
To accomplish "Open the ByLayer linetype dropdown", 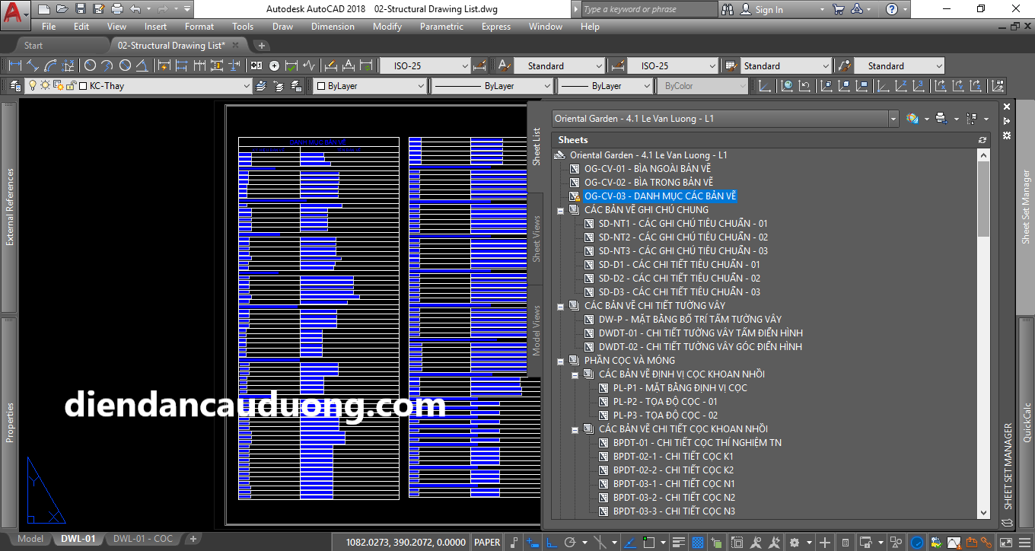I will pyautogui.click(x=546, y=86).
